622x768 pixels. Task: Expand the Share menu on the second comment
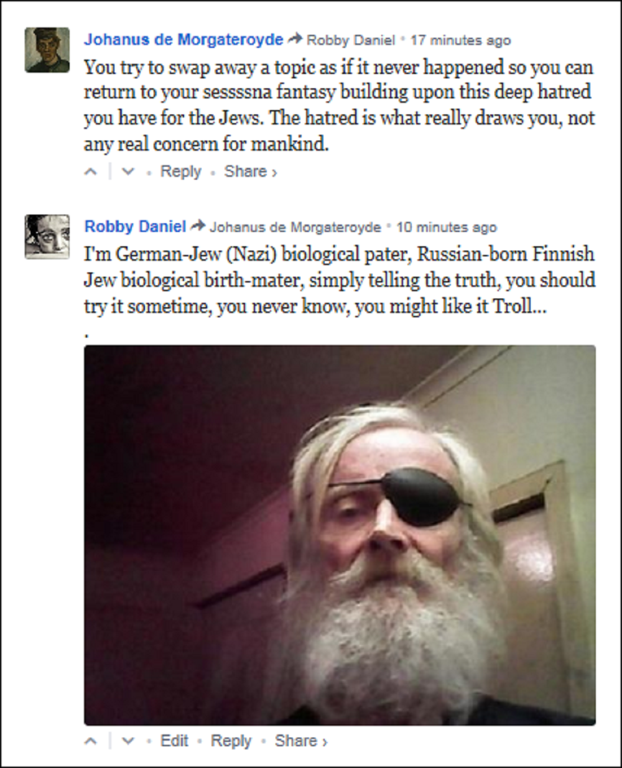[x=301, y=741]
